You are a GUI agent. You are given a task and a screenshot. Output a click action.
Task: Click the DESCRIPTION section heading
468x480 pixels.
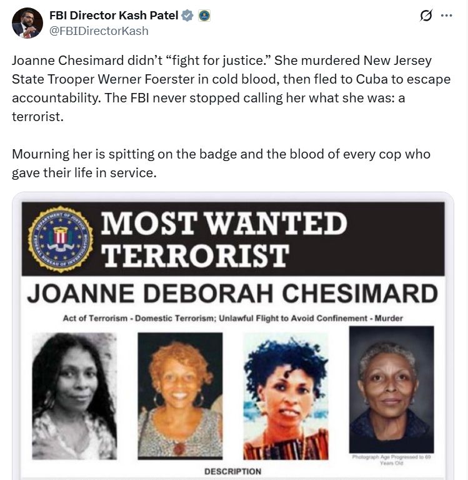(x=233, y=471)
